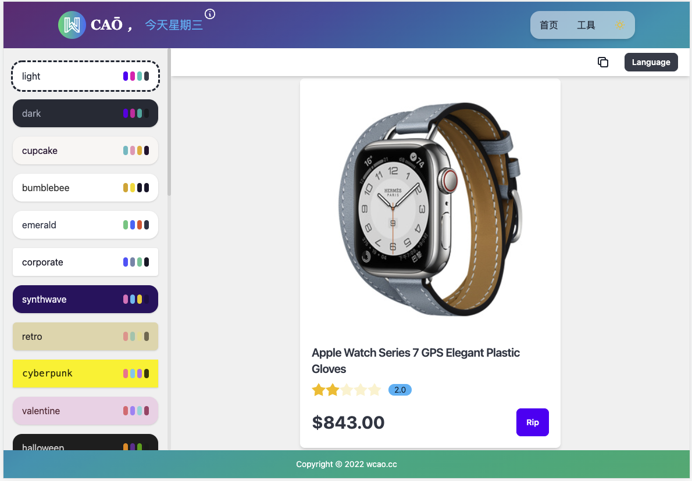Click the Apple Watch product image

point(430,209)
